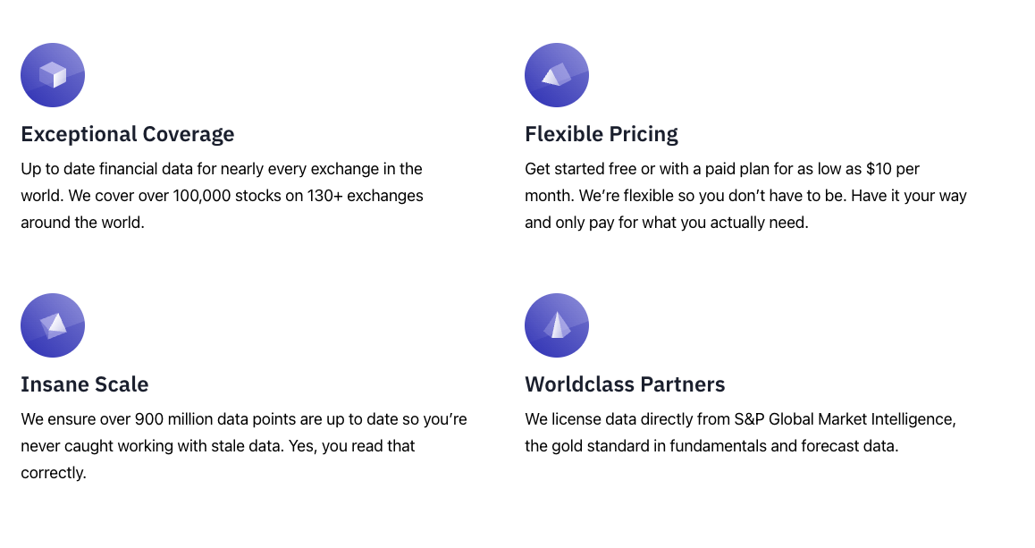This screenshot has width=1035, height=548.
Task: Click the text 'around the world.'
Action: point(82,223)
